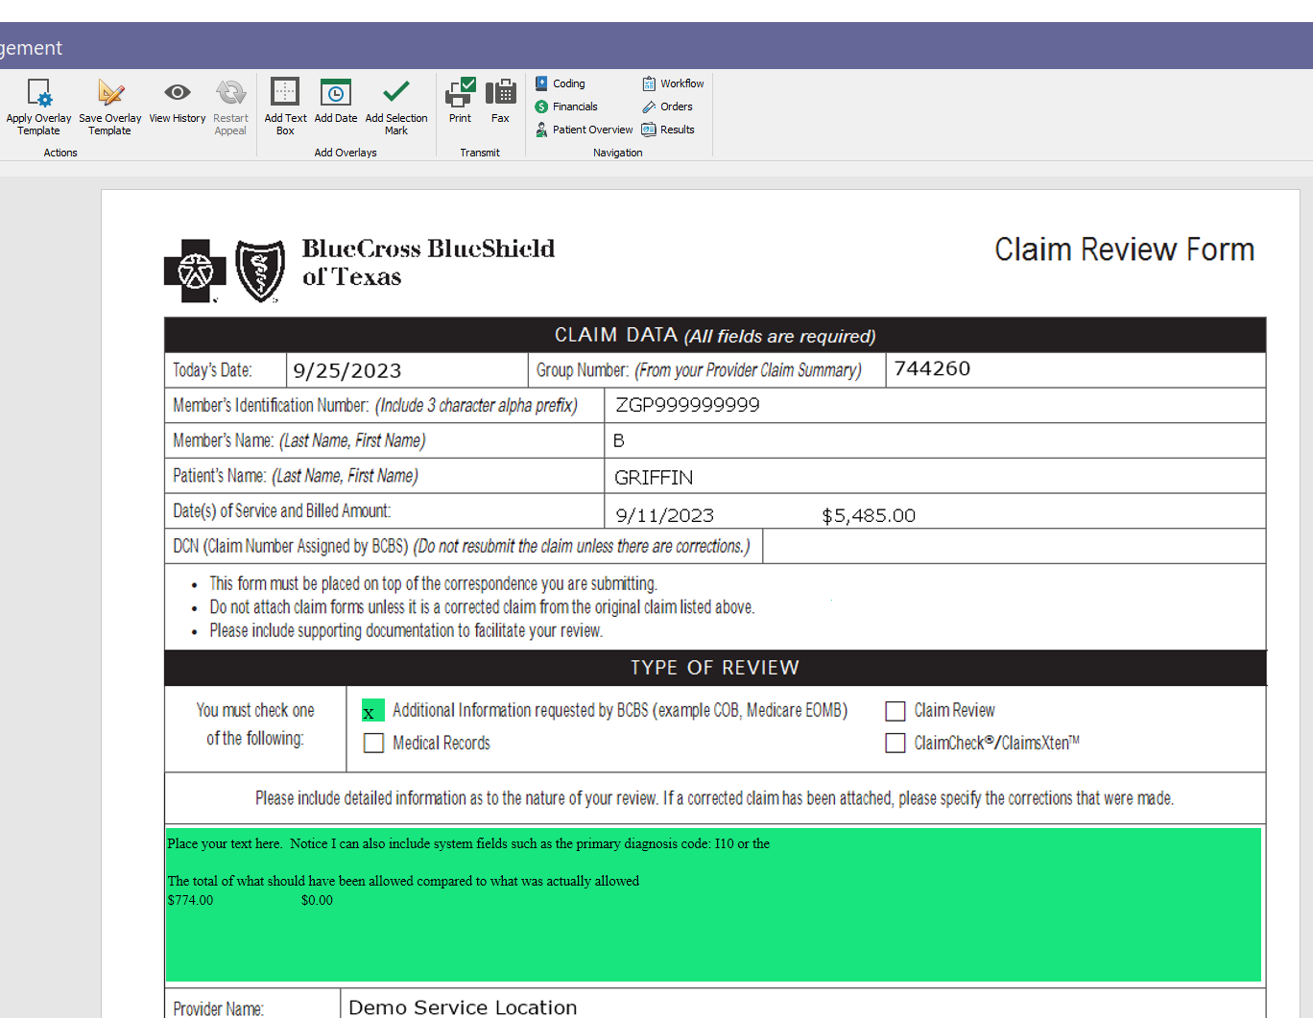The height and width of the screenshot is (1018, 1313).
Task: Click date of service 9/11/2023
Action: 664,516
